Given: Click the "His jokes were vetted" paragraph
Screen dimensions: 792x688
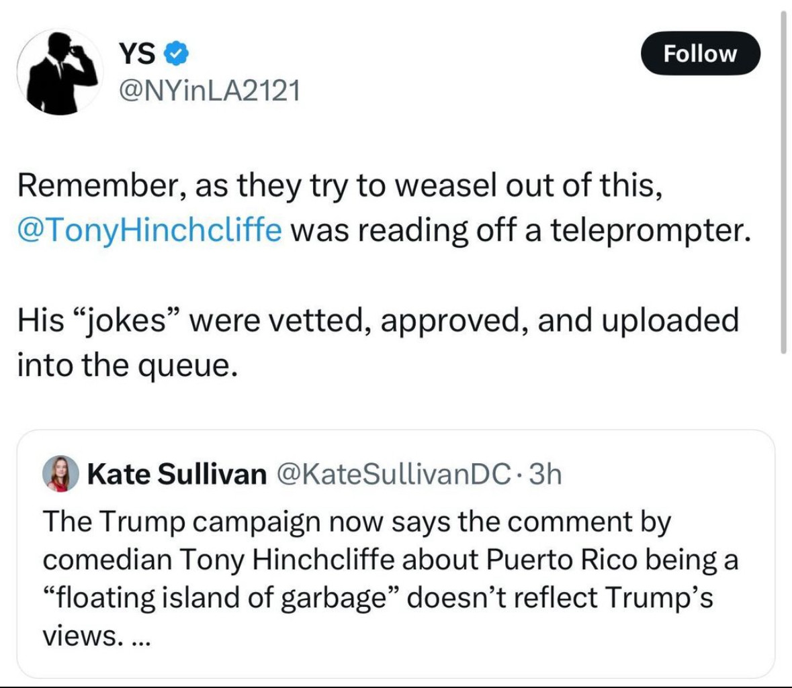Looking at the screenshot, I should 378,320.
